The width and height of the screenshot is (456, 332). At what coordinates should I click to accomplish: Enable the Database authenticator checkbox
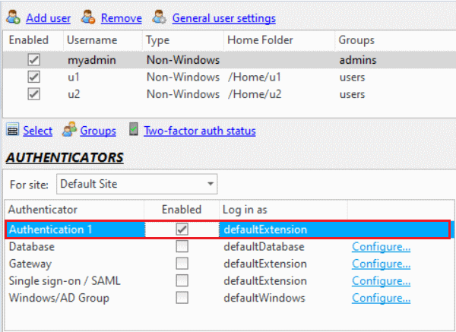(182, 246)
